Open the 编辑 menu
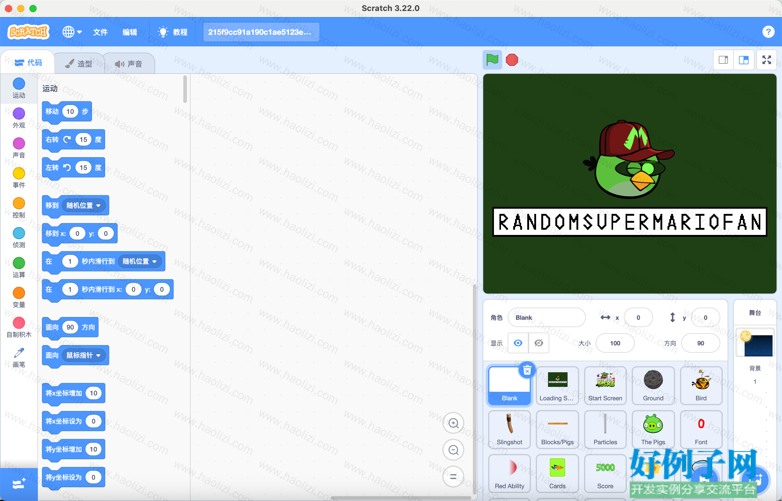Image resolution: width=782 pixels, height=501 pixels. coord(130,32)
